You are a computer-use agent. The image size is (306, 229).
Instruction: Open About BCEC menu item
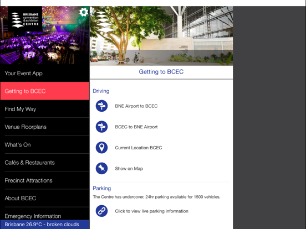click(45, 198)
